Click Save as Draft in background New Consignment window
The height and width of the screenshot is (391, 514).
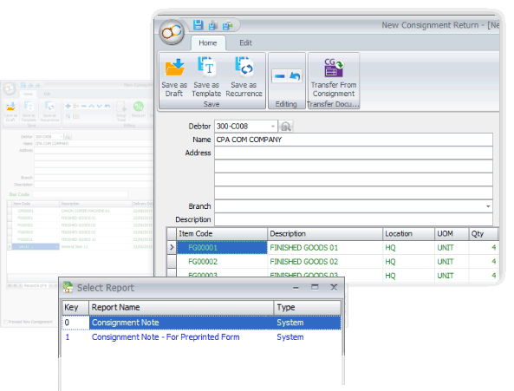[x=10, y=112]
